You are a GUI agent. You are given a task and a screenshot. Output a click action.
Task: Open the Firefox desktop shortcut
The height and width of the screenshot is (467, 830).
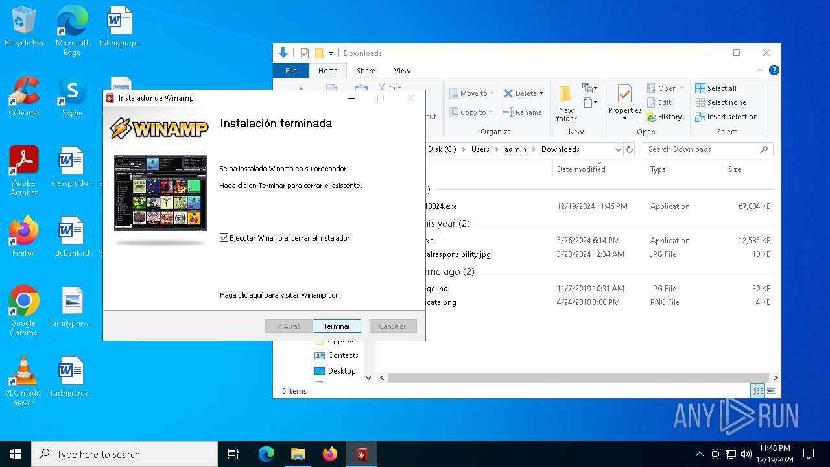(24, 237)
